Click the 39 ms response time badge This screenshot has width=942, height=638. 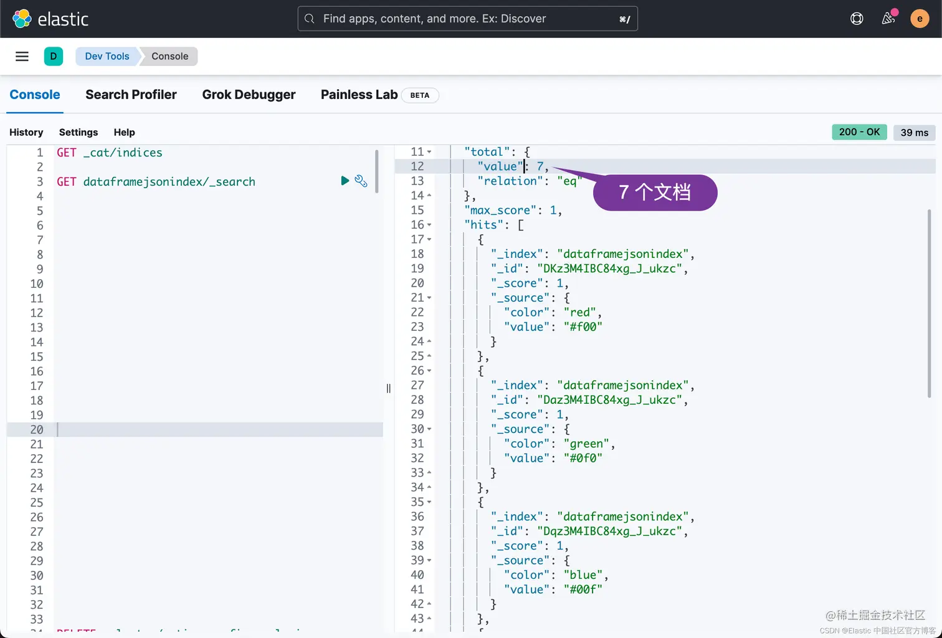pos(914,132)
